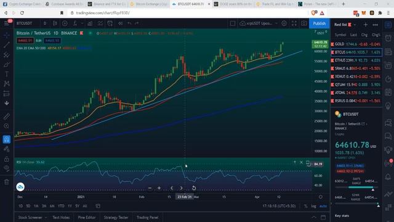
Task: Select ETHUS row in watchlist
Action: point(356,60)
